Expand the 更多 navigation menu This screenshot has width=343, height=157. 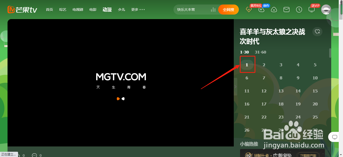[x=138, y=10]
